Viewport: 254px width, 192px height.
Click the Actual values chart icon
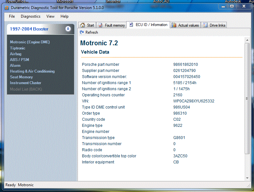point(174,25)
